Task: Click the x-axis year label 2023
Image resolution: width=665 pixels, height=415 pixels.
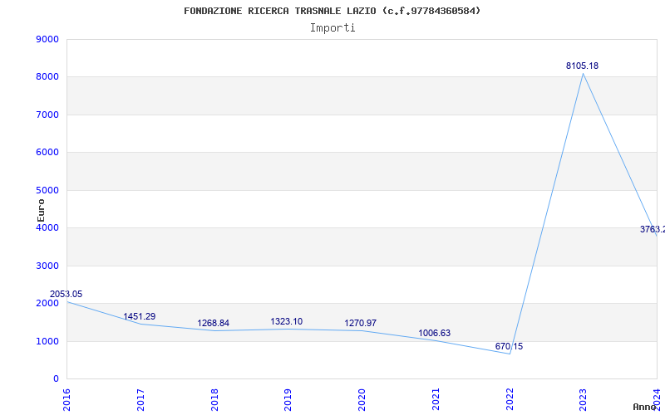Action: click(x=583, y=400)
